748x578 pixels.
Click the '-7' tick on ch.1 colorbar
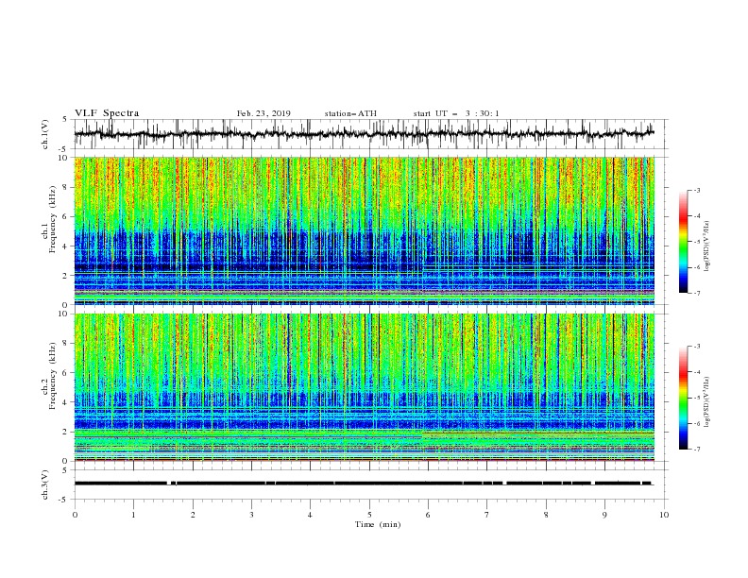pyautogui.click(x=697, y=293)
